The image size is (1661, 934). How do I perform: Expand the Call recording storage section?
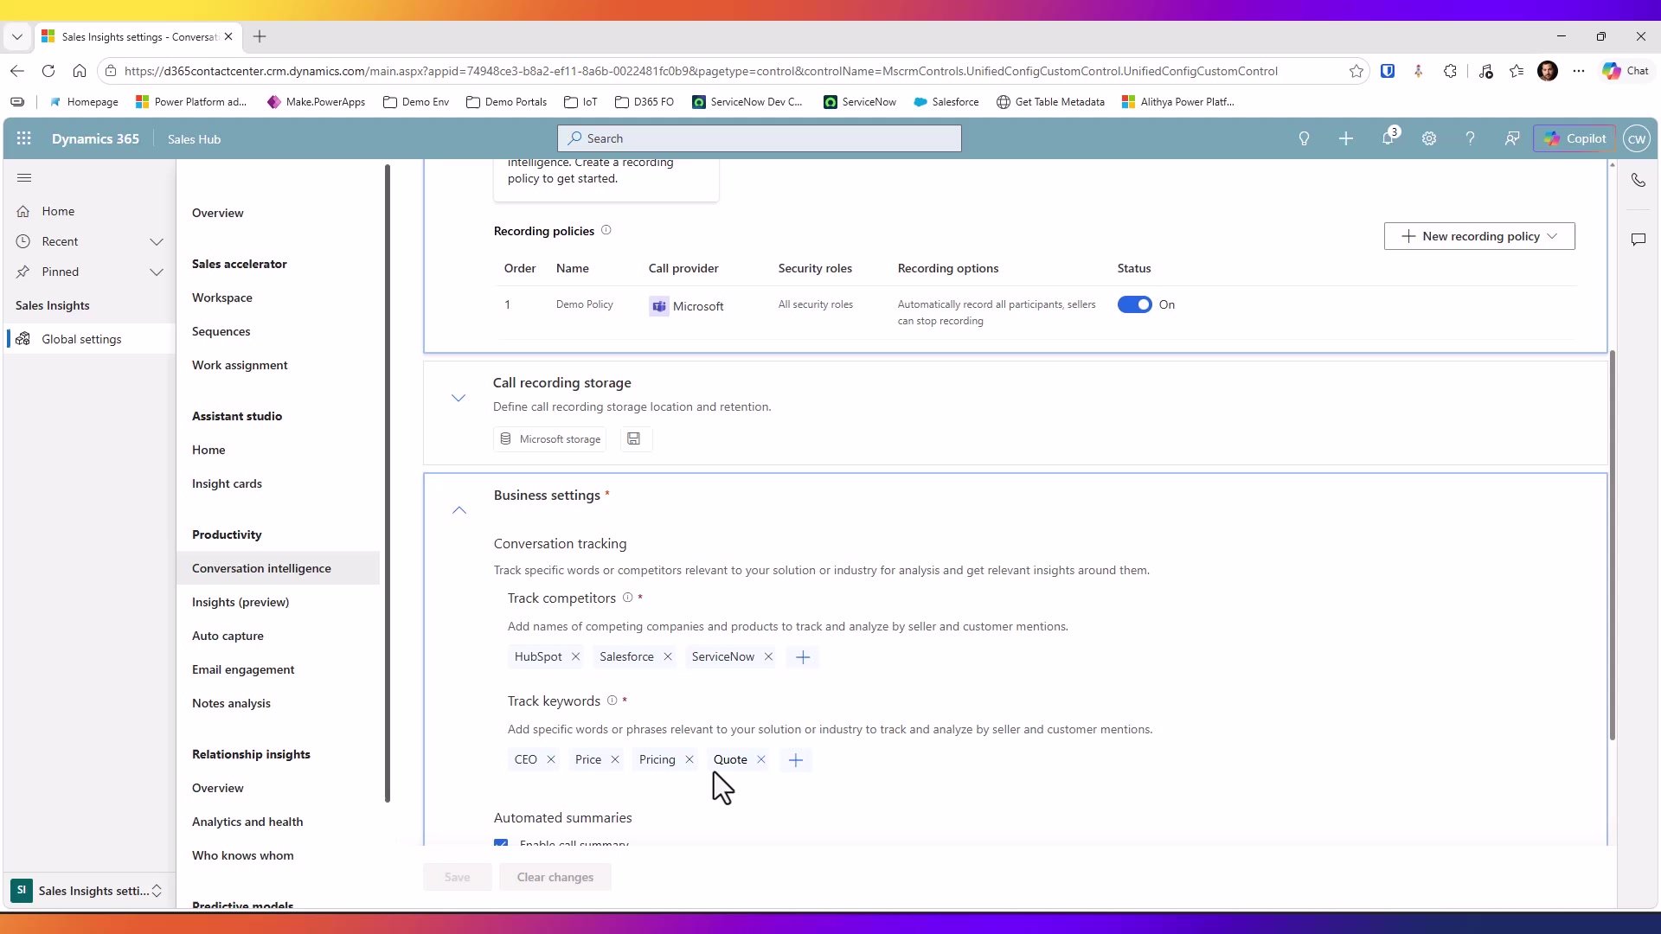tap(459, 398)
